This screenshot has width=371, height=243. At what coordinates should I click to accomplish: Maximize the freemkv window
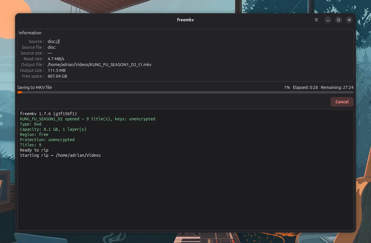[x=339, y=20]
